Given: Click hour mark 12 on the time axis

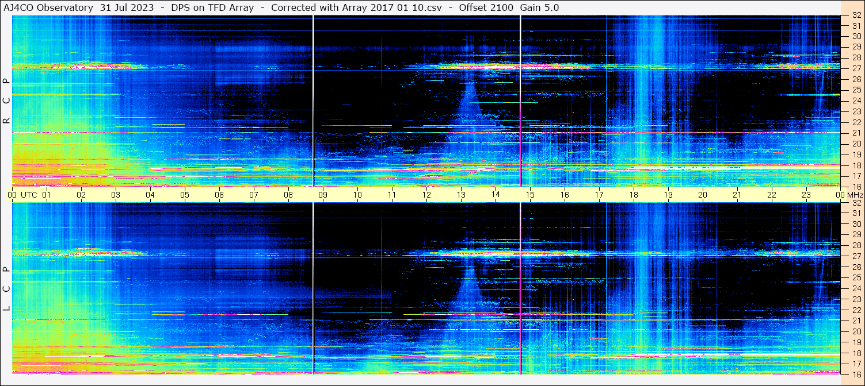Looking at the screenshot, I should coord(426,195).
